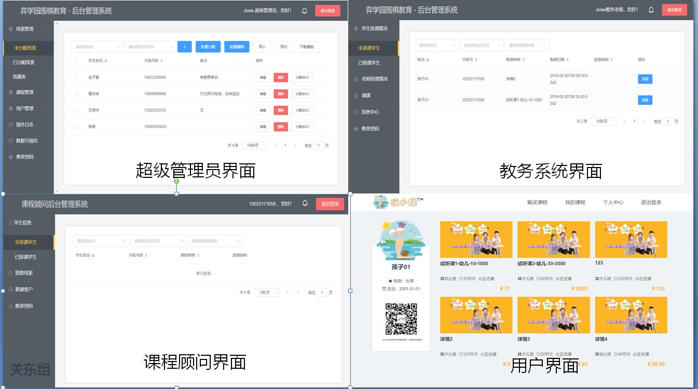
Task: Click the 批量分配 button
Action: coord(209,47)
